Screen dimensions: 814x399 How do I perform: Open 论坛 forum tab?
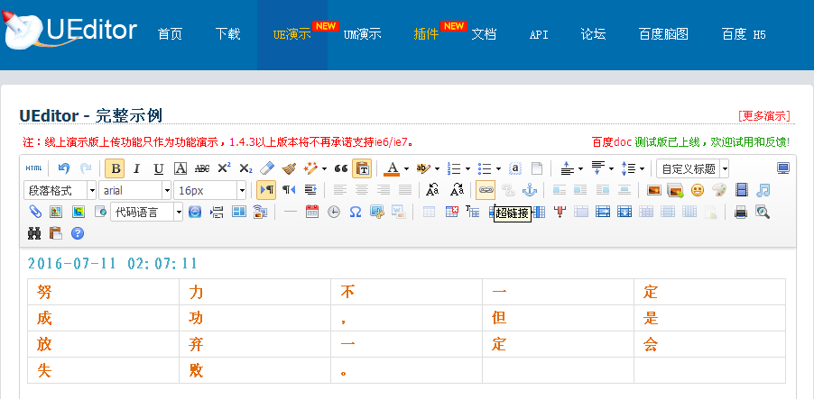594,35
